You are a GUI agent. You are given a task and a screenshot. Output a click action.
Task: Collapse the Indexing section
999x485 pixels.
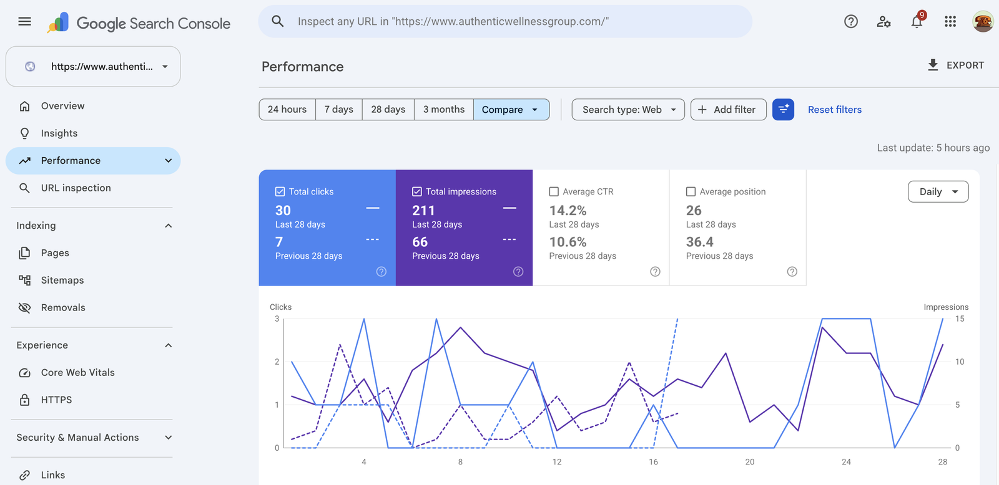168,226
